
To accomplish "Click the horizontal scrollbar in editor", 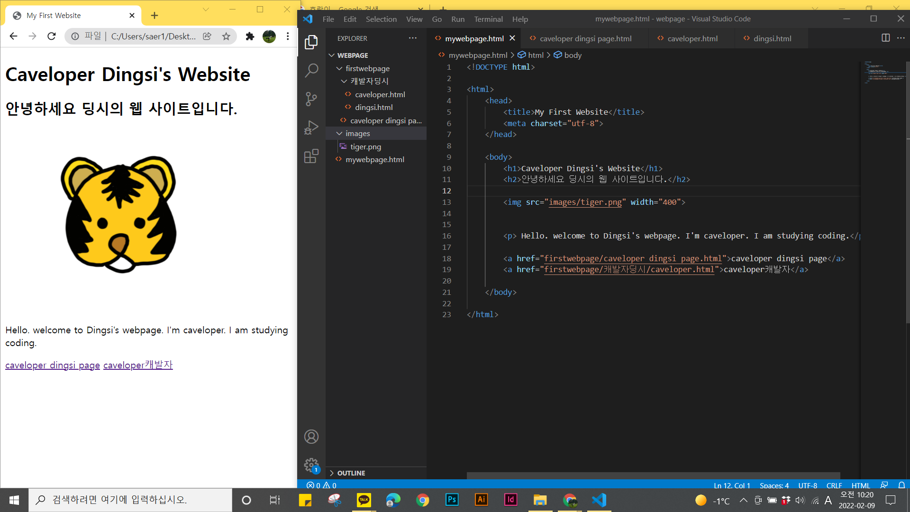I will click(653, 475).
